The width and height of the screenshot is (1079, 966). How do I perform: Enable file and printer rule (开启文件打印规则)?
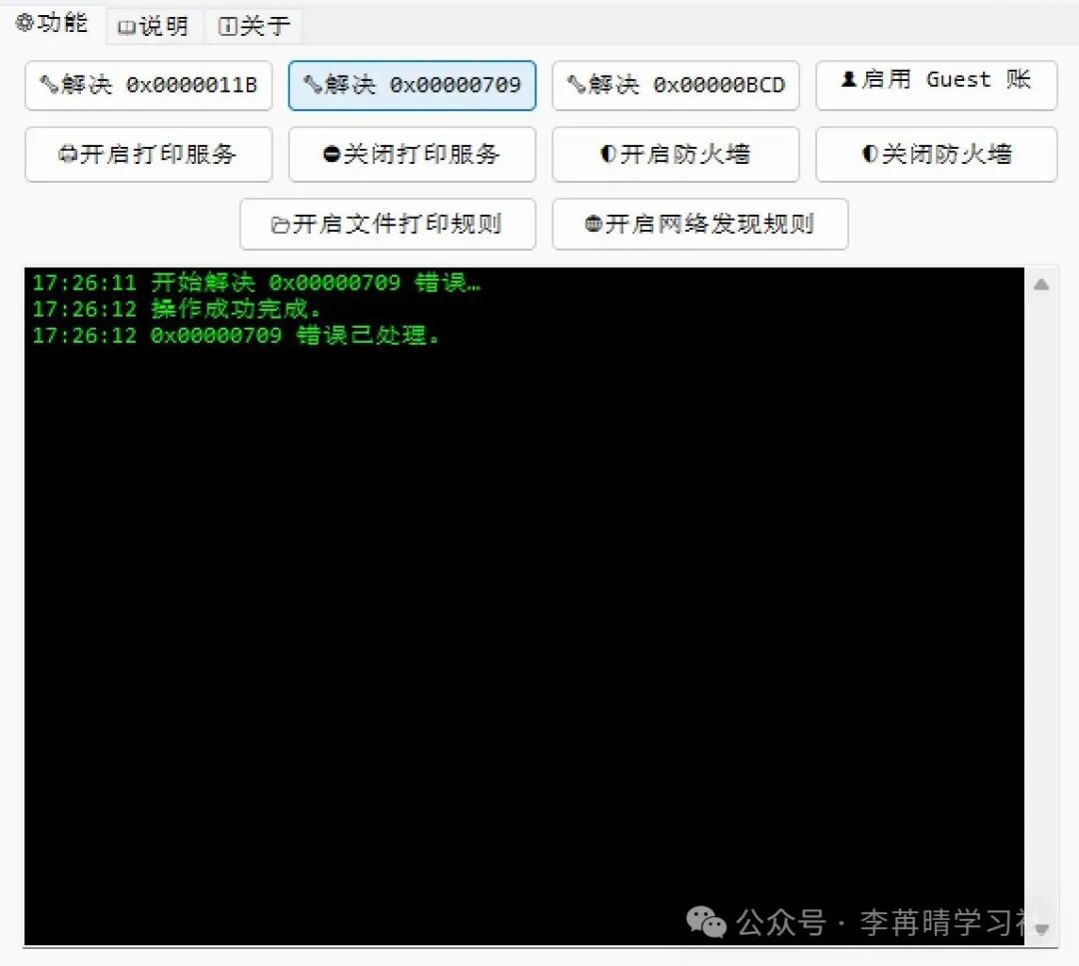[388, 224]
